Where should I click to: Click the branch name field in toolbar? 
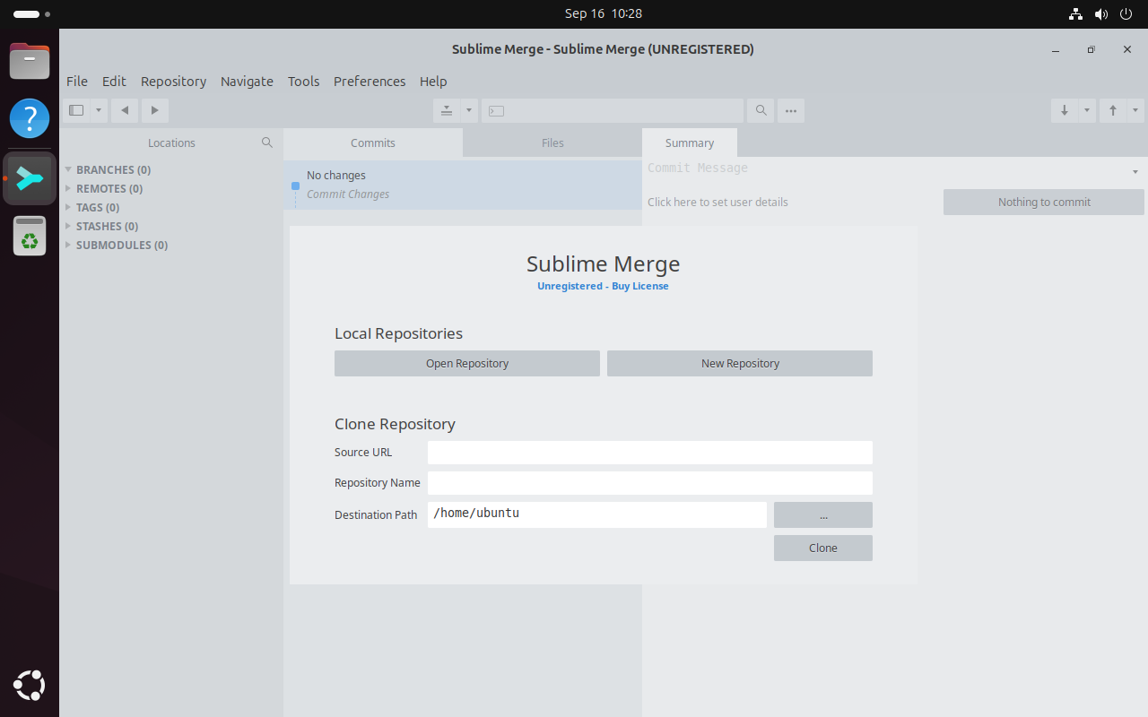coord(613,110)
